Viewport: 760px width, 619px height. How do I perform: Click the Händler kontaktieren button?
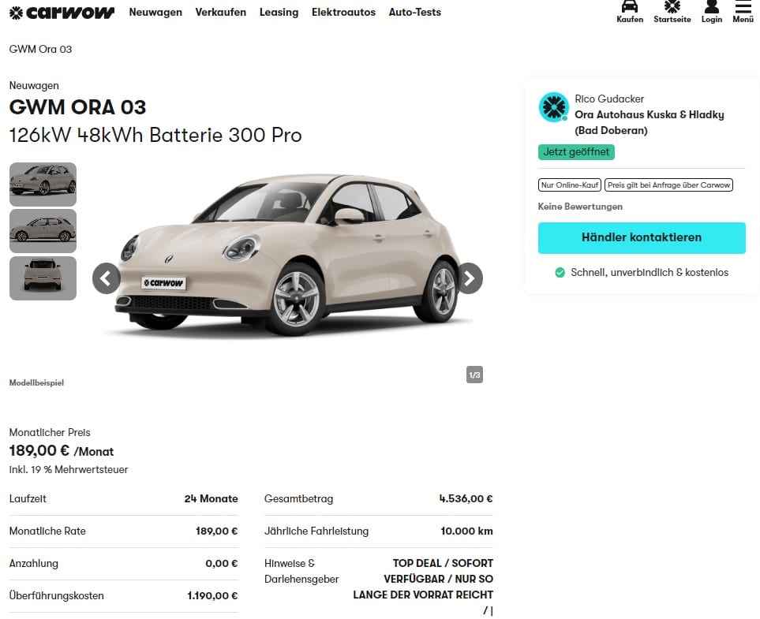[x=642, y=238]
